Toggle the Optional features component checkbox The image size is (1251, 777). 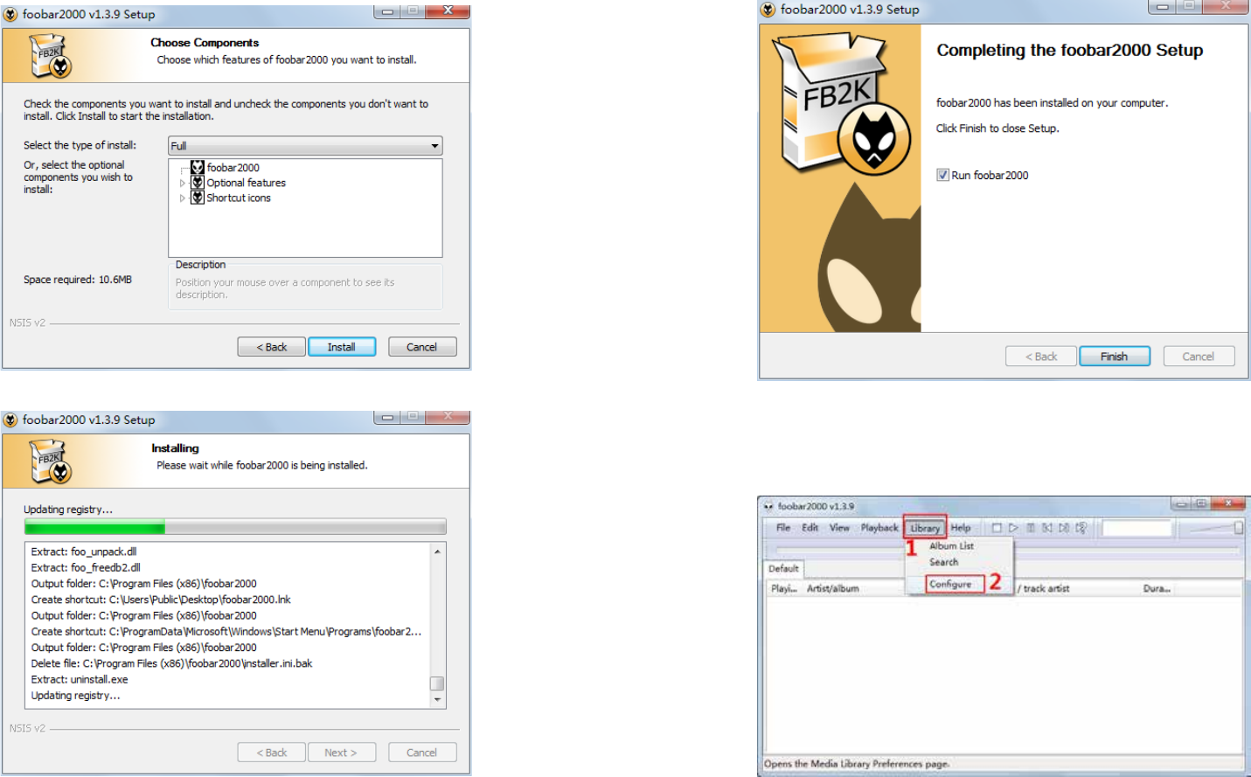pyautogui.click(x=198, y=183)
